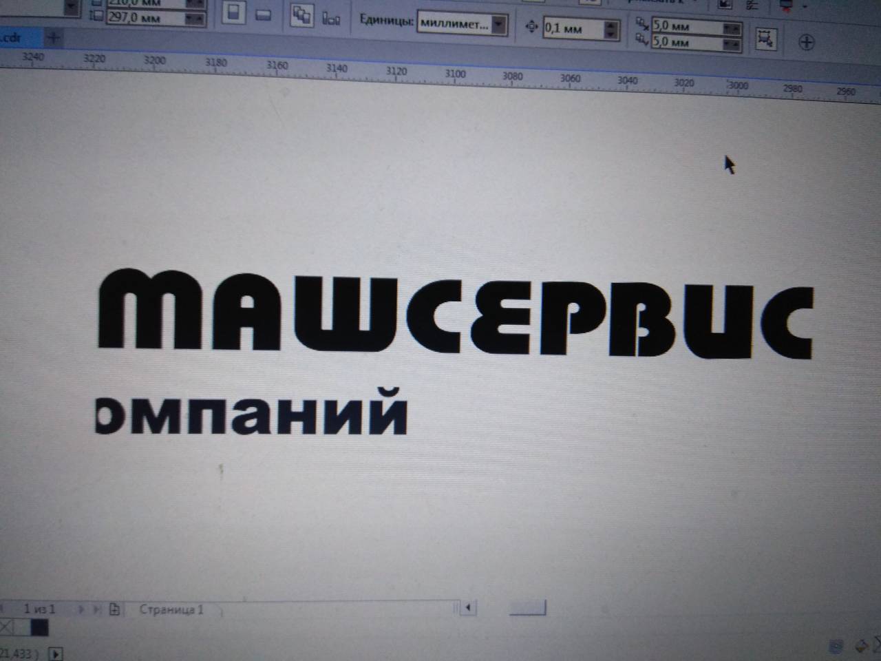
Task: Adjust vertical duplicate distance spinner
Action: pos(732,43)
